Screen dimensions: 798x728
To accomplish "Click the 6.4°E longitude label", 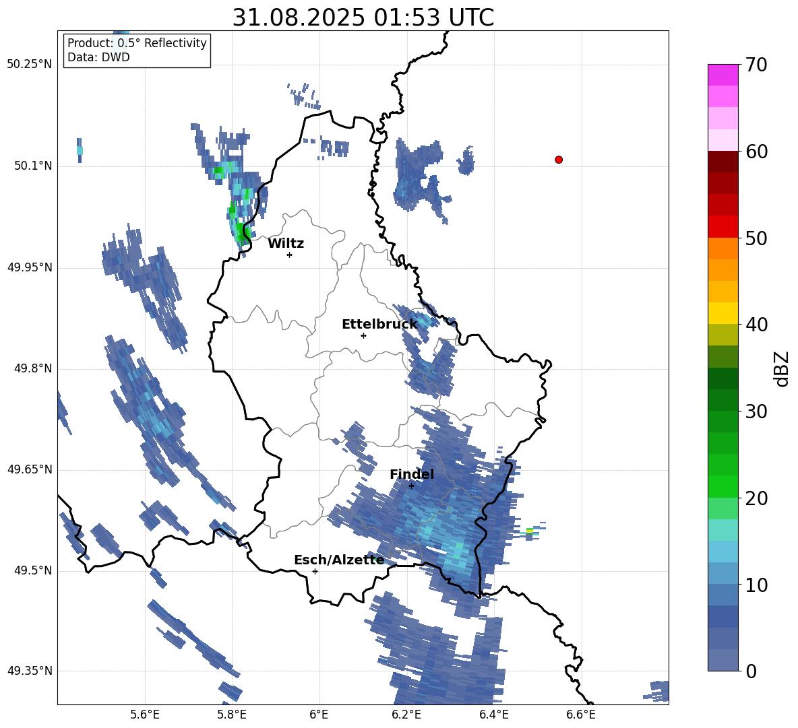I will point(493,715).
